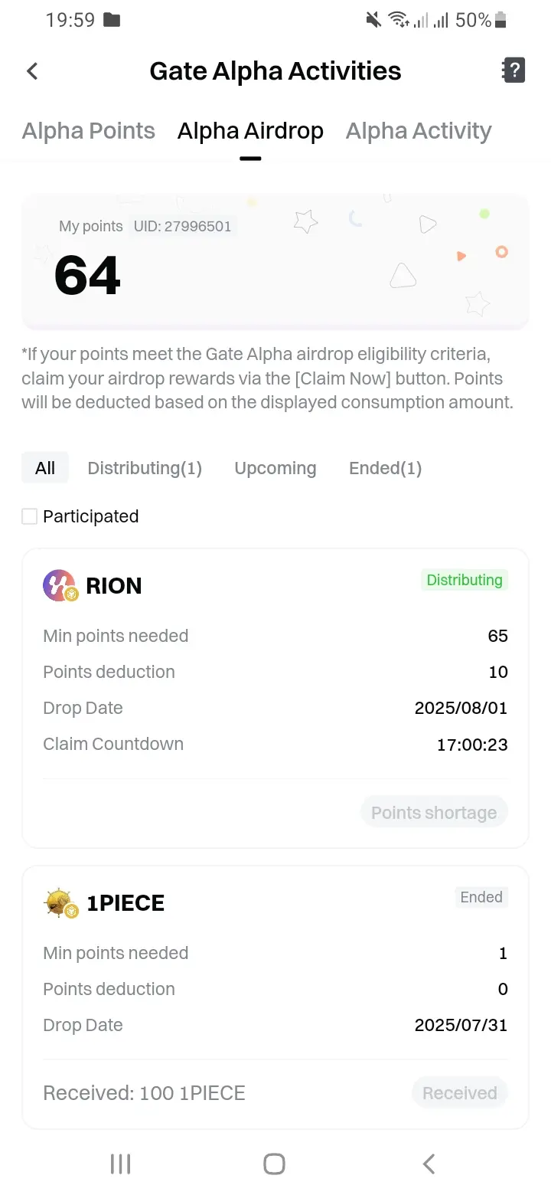This screenshot has width=551, height=1195.
Task: Select the Alpha Airdrop tab
Action: tap(250, 131)
